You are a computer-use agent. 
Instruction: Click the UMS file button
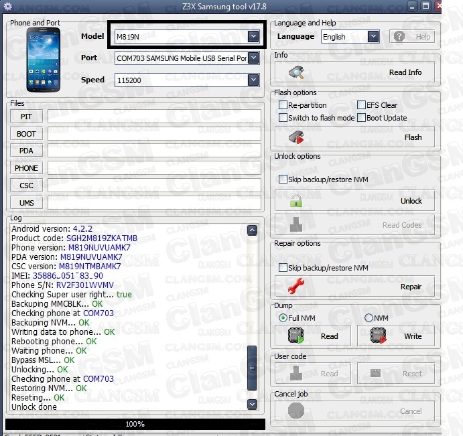(26, 203)
